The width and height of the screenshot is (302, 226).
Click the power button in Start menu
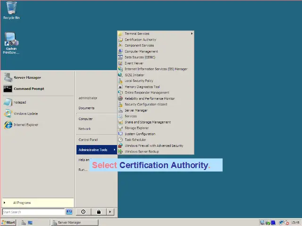(x=84, y=211)
